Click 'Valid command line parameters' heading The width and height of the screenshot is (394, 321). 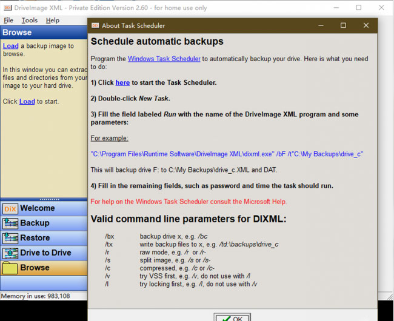(189, 219)
